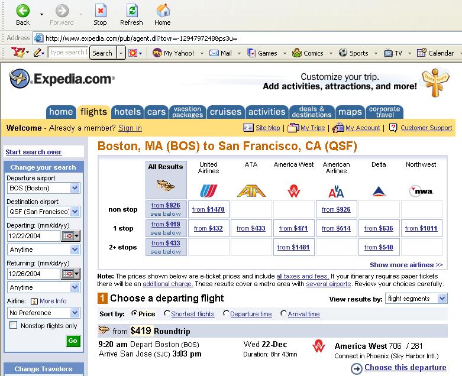The height and width of the screenshot is (376, 462).
Task: Switch to the hotels tab
Action: (127, 112)
